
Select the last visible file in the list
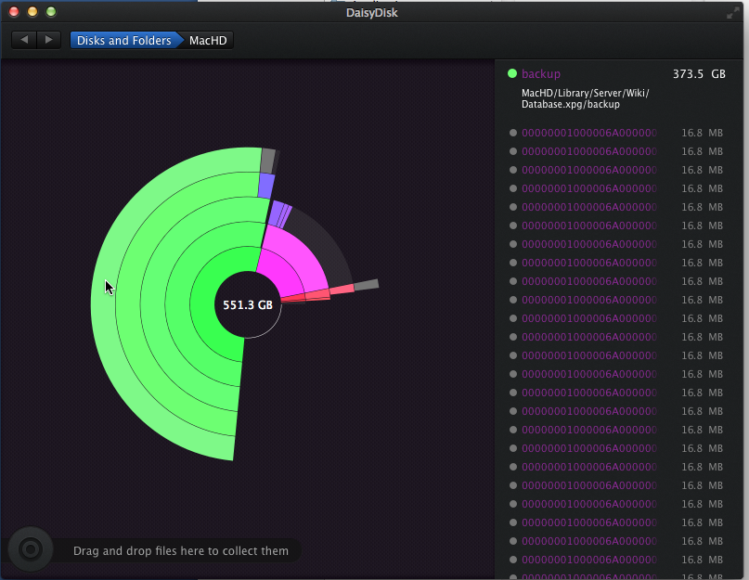tap(588, 560)
